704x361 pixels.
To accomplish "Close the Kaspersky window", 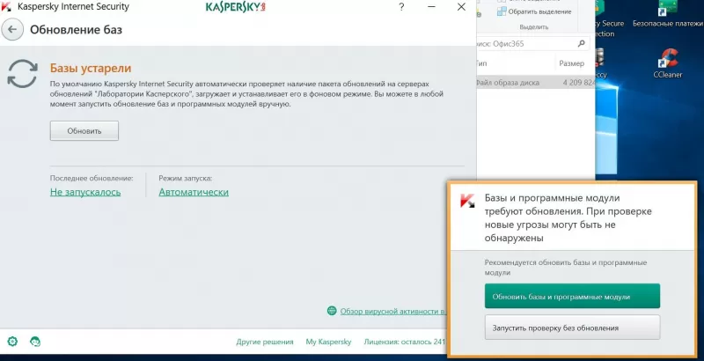I will 461,7.
